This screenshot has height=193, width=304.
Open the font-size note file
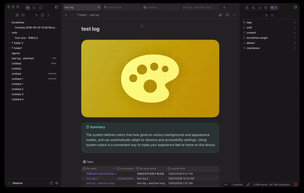26,38
